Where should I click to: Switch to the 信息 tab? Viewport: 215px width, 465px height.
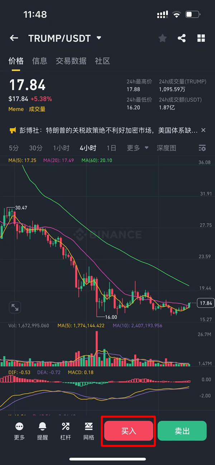tap(39, 61)
